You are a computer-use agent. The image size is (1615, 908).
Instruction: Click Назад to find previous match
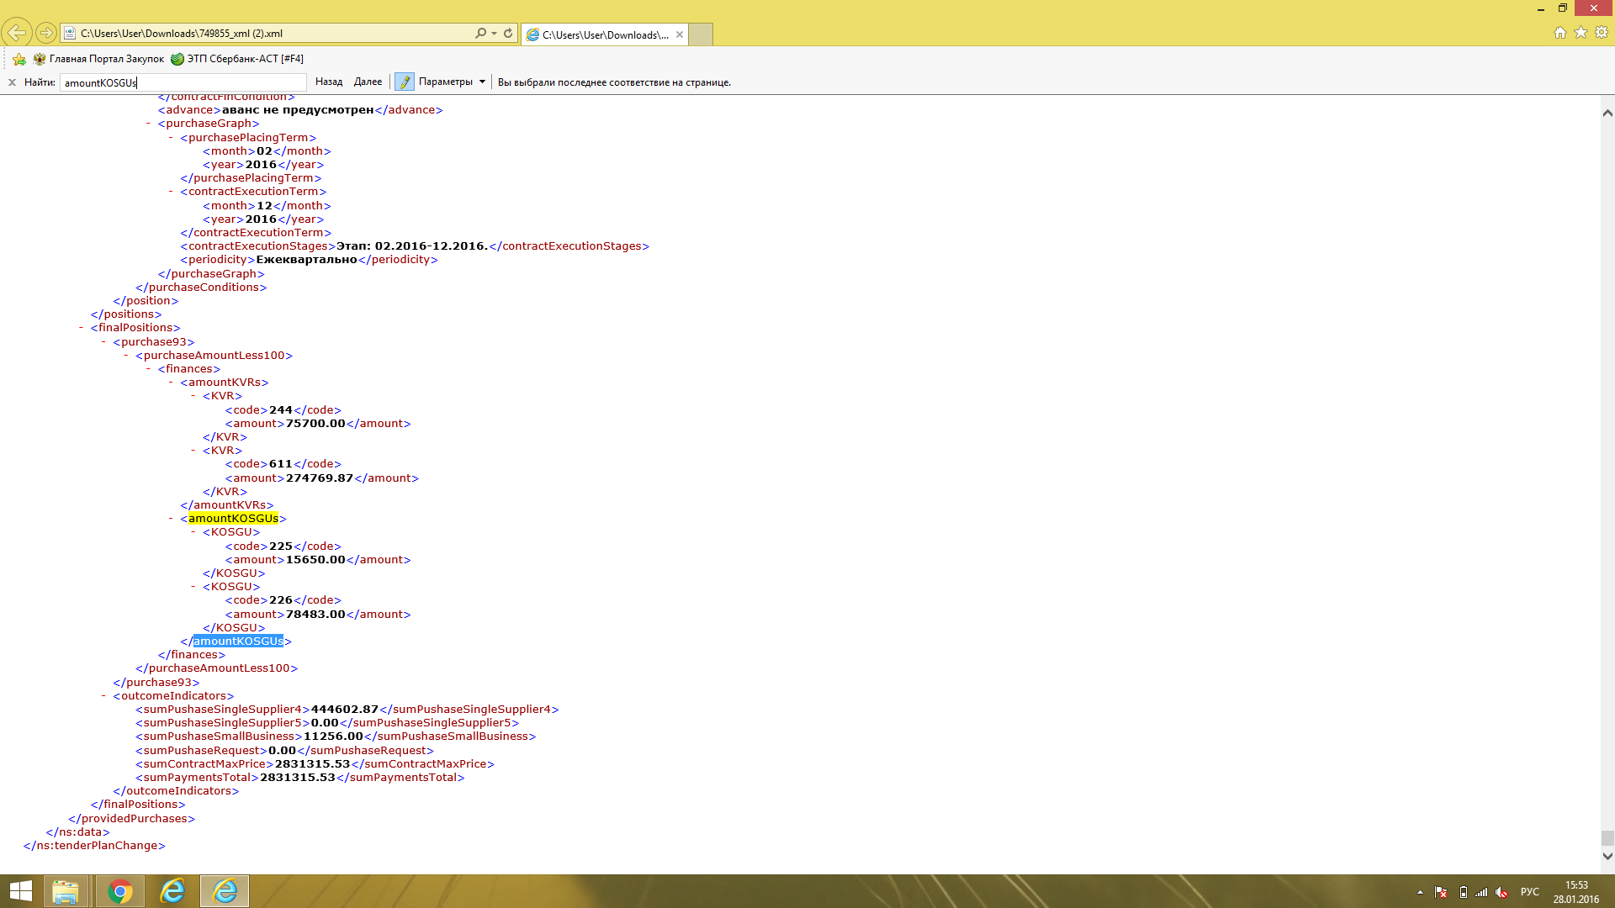tap(329, 82)
